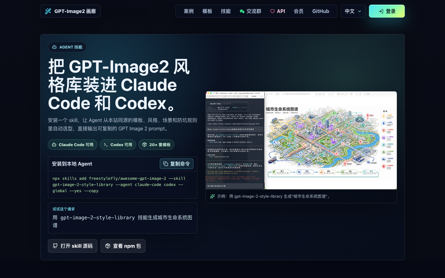
Task: Open the 模板 nav item
Action: tap(207, 11)
